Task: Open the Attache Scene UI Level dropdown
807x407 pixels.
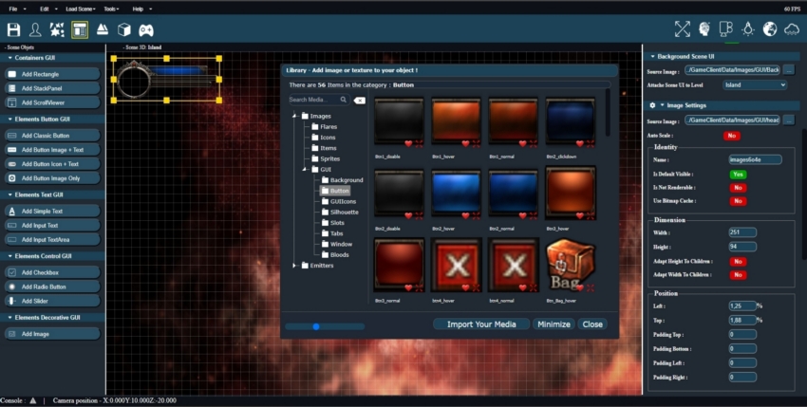Action: click(x=754, y=84)
